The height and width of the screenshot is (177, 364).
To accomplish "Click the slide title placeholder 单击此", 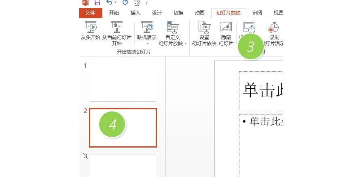I will pyautogui.click(x=262, y=90).
